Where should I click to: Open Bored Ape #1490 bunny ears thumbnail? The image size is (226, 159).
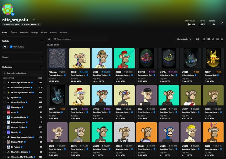[213, 132]
